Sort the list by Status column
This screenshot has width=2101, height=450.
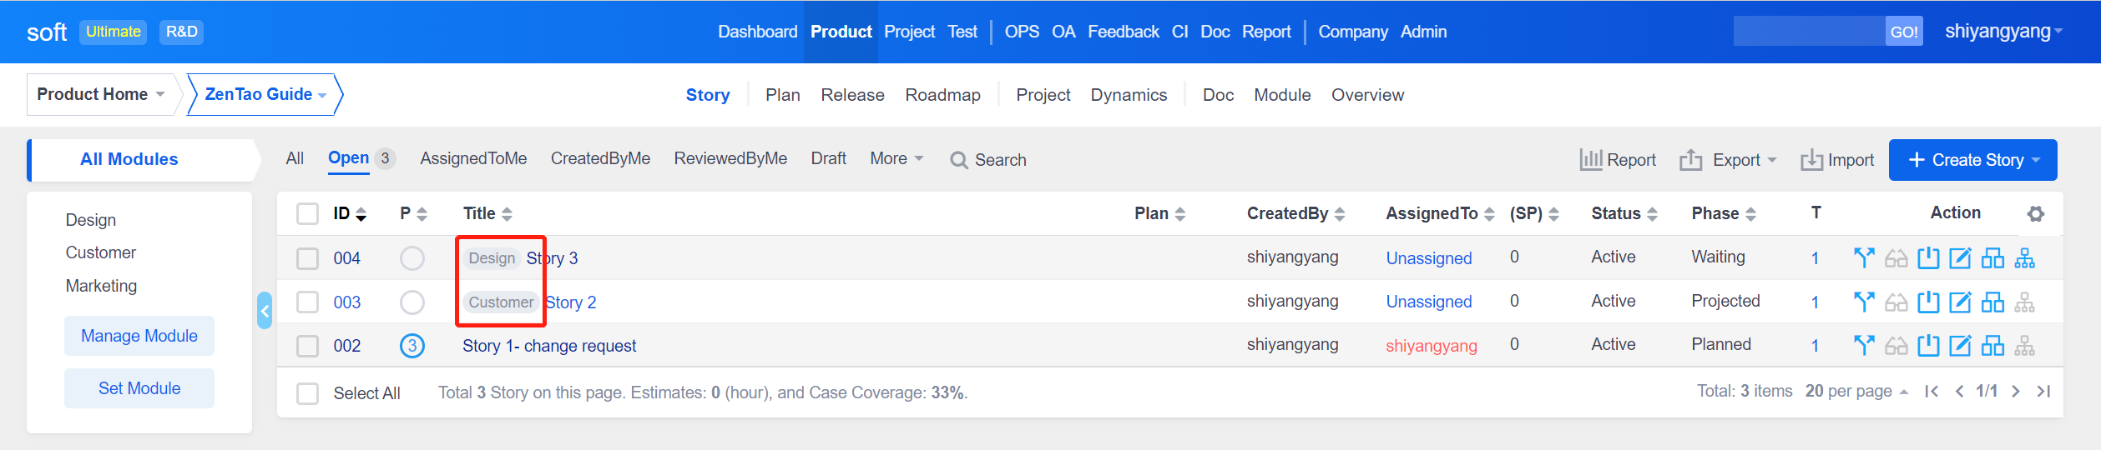[1624, 213]
